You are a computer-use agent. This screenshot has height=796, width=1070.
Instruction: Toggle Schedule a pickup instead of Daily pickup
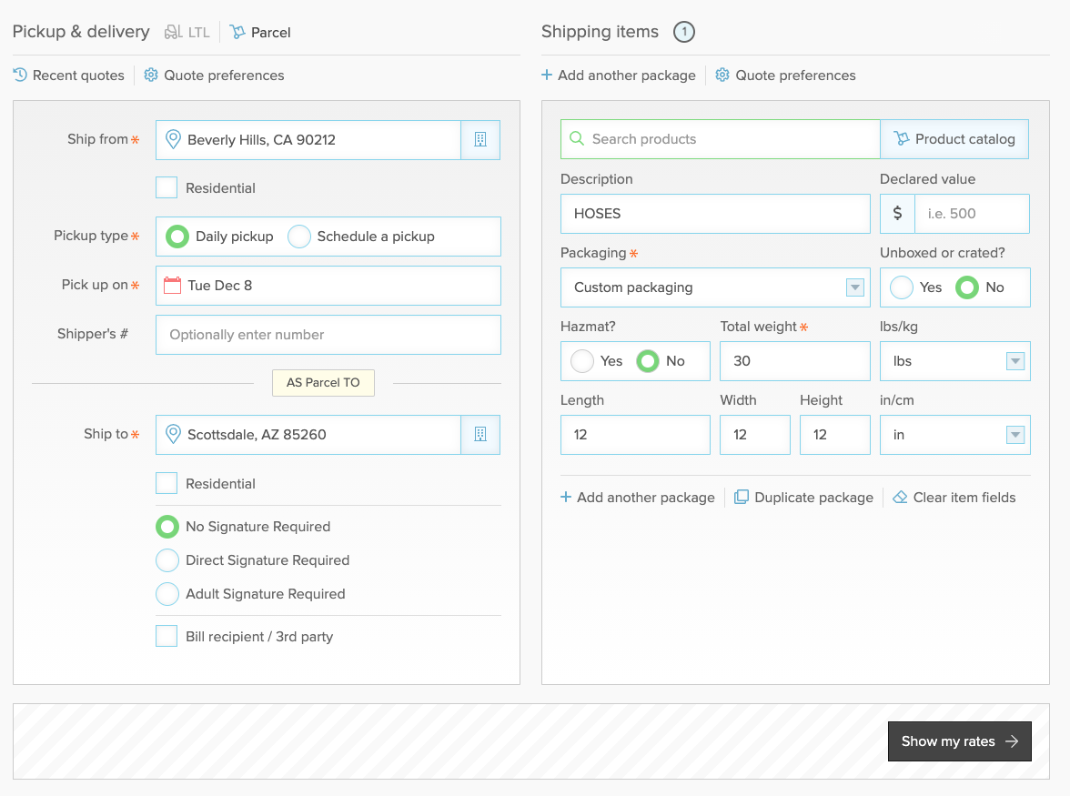299,236
